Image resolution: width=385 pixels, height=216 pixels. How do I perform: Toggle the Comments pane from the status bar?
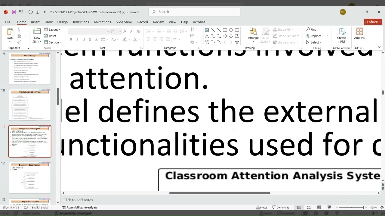coord(281,207)
